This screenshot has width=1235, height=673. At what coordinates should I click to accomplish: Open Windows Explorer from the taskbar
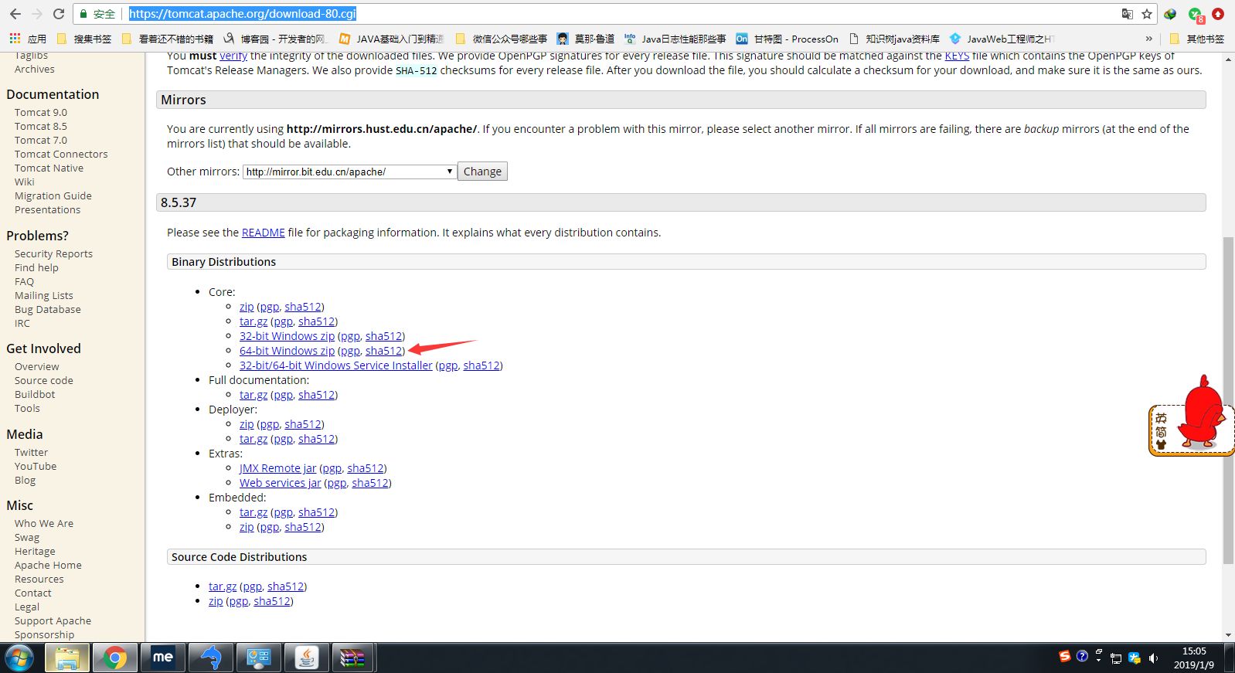[67, 658]
